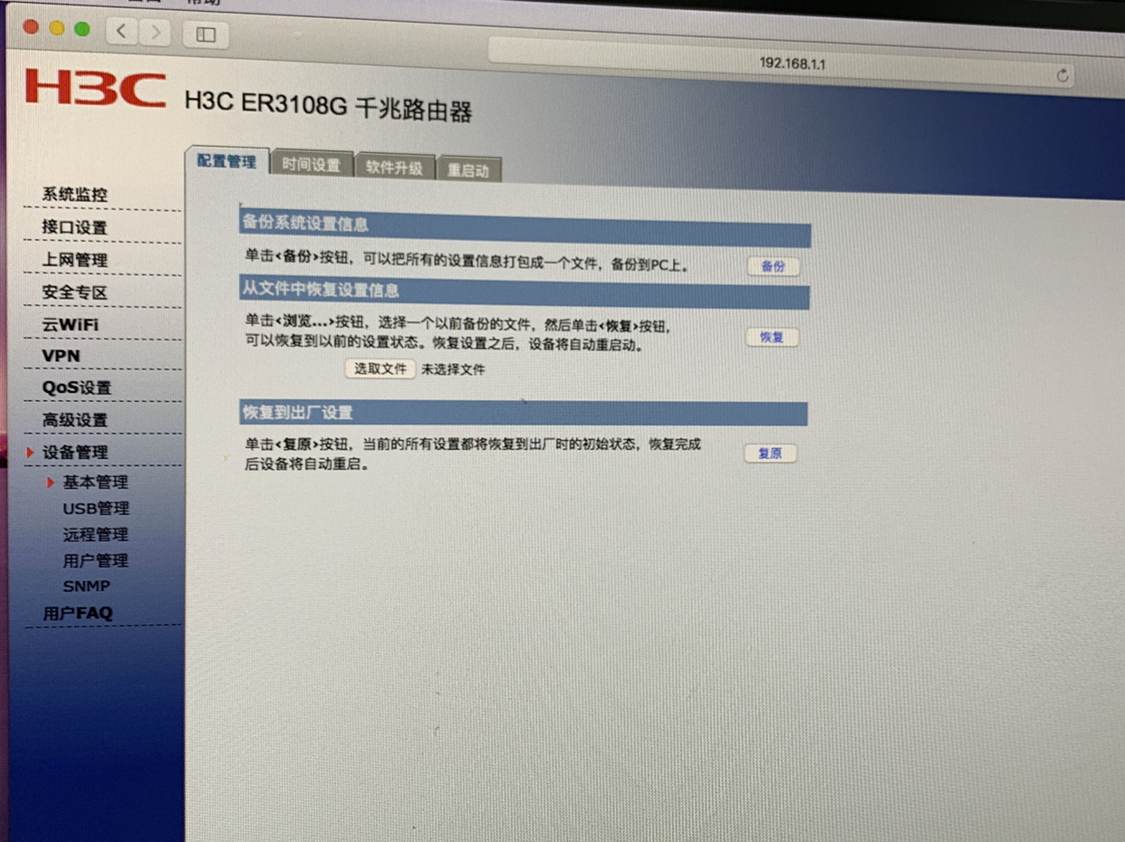The width and height of the screenshot is (1125, 842).
Task: Open 上网管理 in the sidebar
Action: pos(74,260)
